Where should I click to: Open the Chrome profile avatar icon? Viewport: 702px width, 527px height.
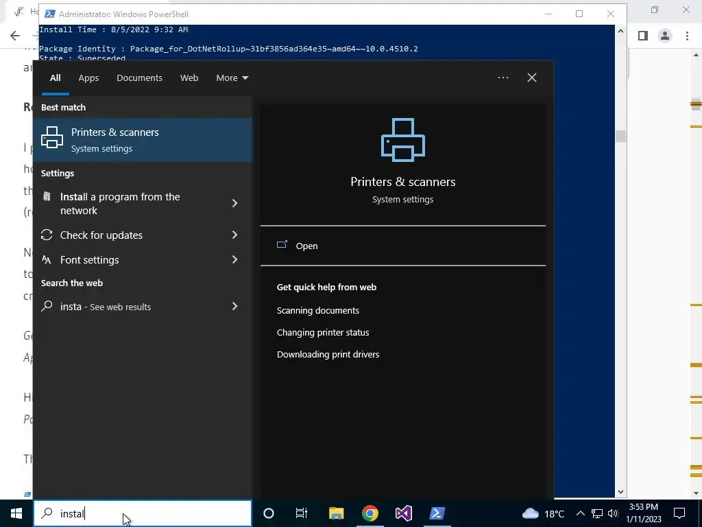pos(665,36)
